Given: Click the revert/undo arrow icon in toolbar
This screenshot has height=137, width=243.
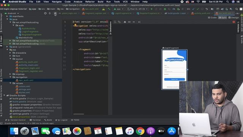Looking at the screenshot, I should coord(207,9).
